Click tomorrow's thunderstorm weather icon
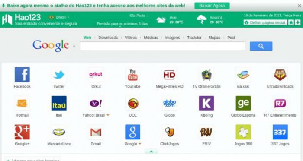Viewport: 303px width, 161px height. coord(202,19)
